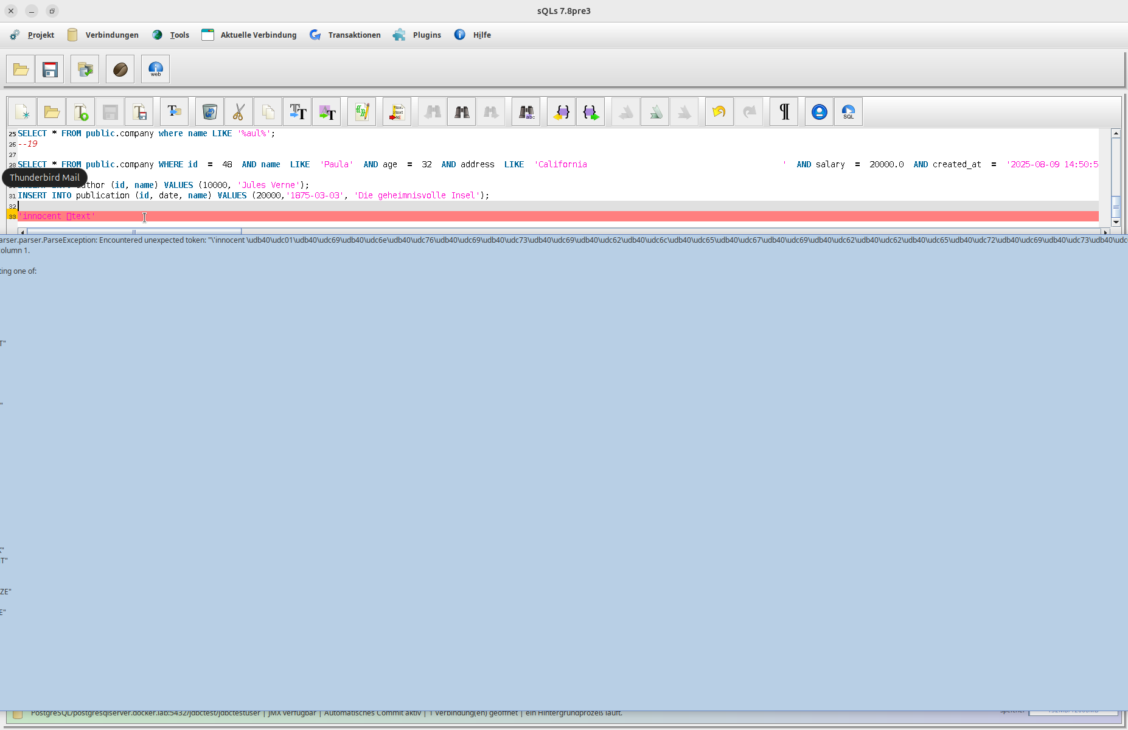
Task: Clear the SQL editor contents
Action: [x=209, y=111]
